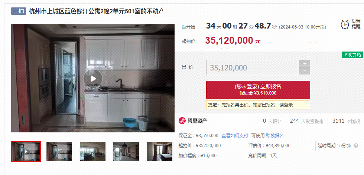The width and height of the screenshot is (364, 175).
Task: Click the 设置提醒 text label
Action: tap(356, 24)
